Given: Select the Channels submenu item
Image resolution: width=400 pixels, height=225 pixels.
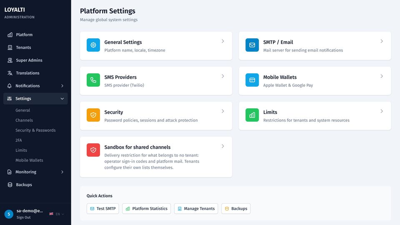Looking at the screenshot, I should (24, 120).
